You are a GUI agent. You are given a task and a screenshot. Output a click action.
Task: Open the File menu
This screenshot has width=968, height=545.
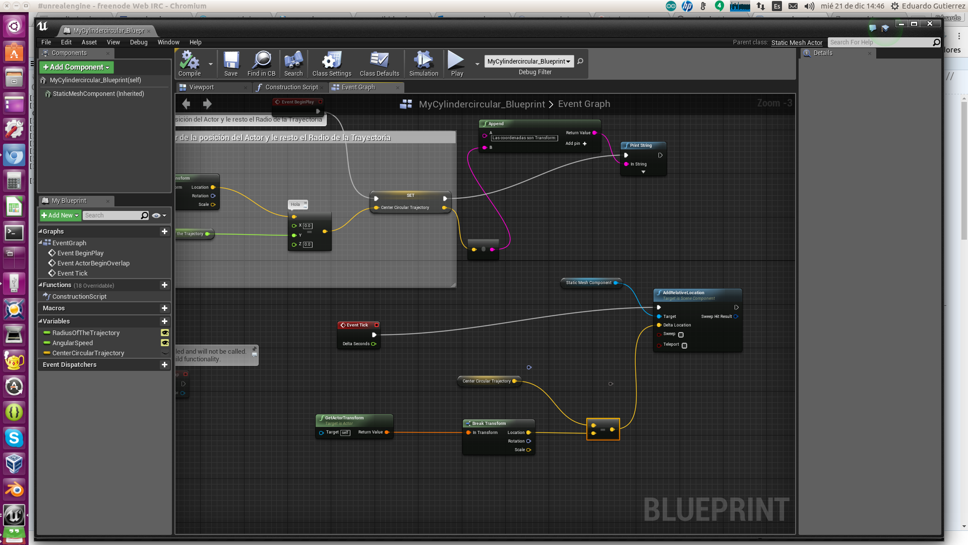click(46, 42)
